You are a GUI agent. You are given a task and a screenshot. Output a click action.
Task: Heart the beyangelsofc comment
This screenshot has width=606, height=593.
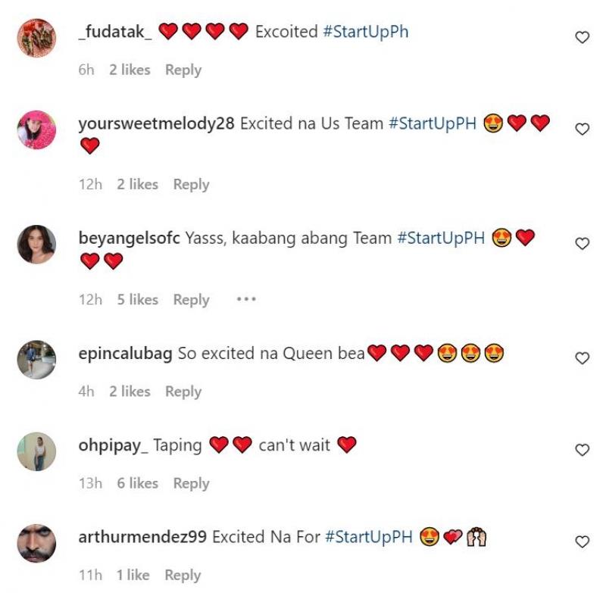tap(582, 244)
